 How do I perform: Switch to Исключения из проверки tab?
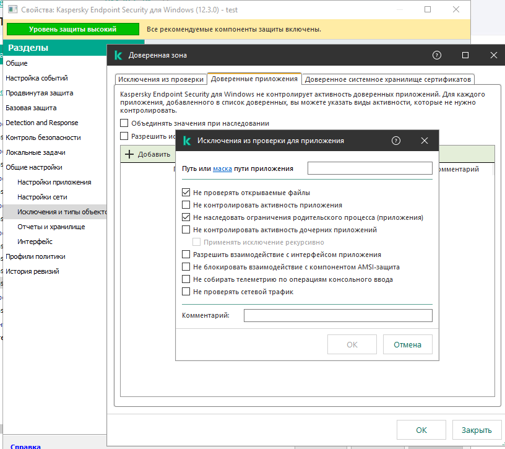point(160,79)
